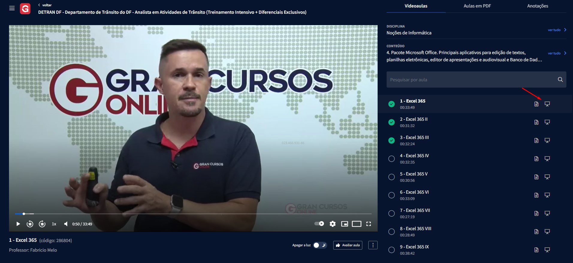
Task: Open slides icon for 2 - Excel 365 II
Action: [547, 122]
